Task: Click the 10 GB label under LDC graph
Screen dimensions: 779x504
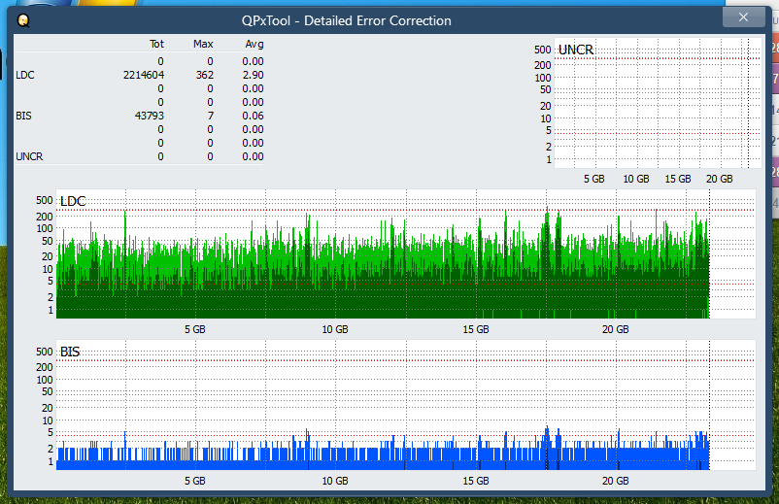Action: click(335, 329)
